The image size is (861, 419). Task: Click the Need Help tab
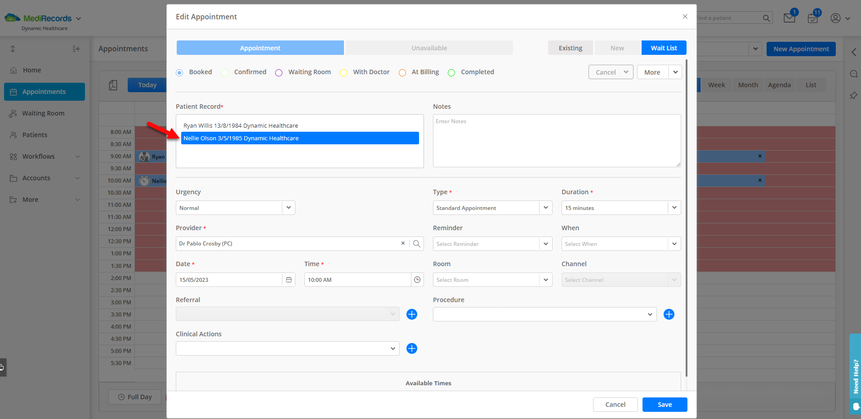[855, 374]
